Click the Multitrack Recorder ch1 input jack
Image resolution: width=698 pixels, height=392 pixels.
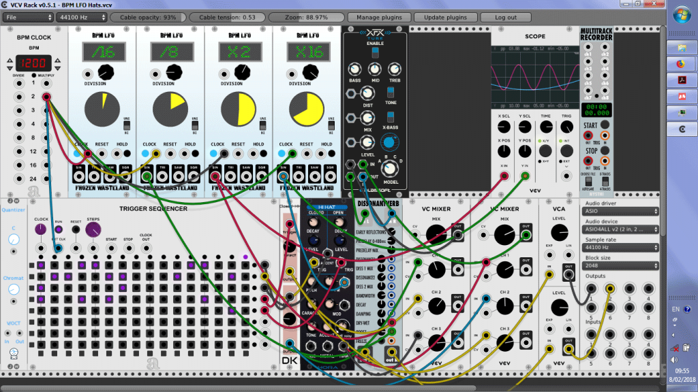[588, 47]
